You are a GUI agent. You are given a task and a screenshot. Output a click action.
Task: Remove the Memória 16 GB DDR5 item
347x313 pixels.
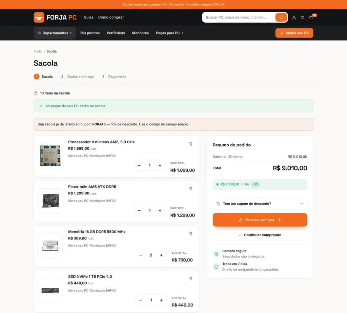(191, 234)
